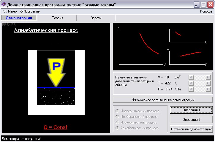Click the pressure value 3174

click(x=169, y=89)
